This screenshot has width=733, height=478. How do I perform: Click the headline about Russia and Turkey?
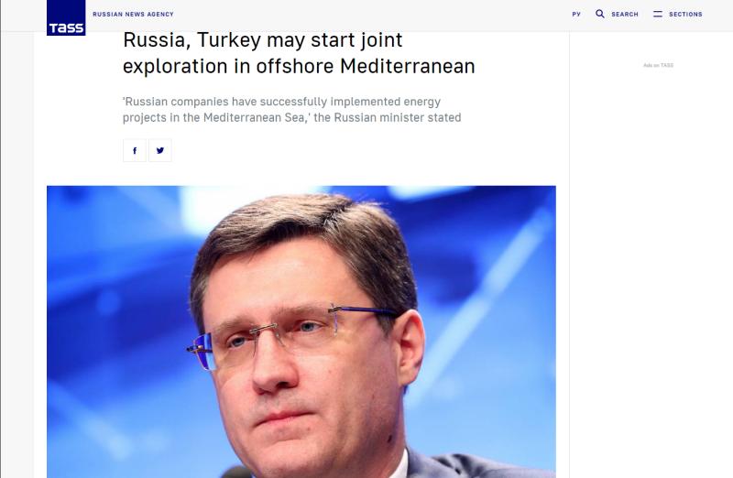click(299, 53)
